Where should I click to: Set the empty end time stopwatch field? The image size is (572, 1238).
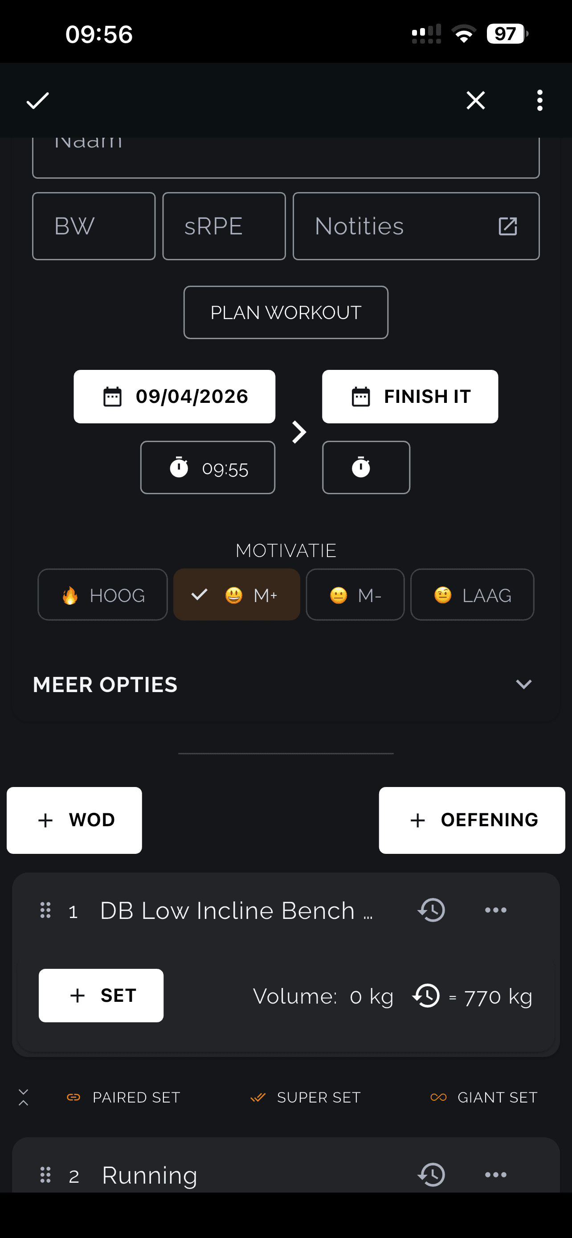pos(366,467)
